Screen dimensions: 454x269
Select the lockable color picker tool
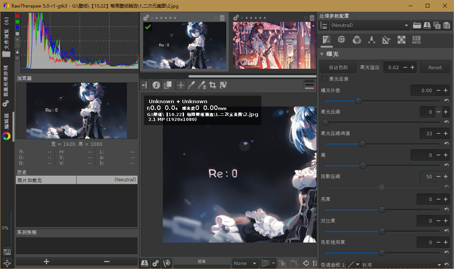click(x=202, y=85)
